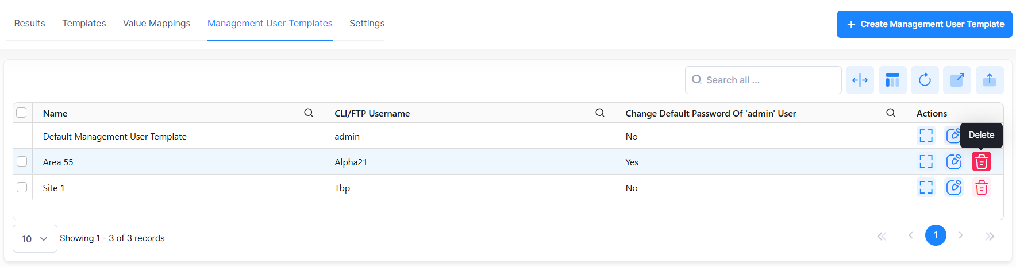1016x267 pixels.
Task: Open the Name column search icon
Action: [309, 113]
